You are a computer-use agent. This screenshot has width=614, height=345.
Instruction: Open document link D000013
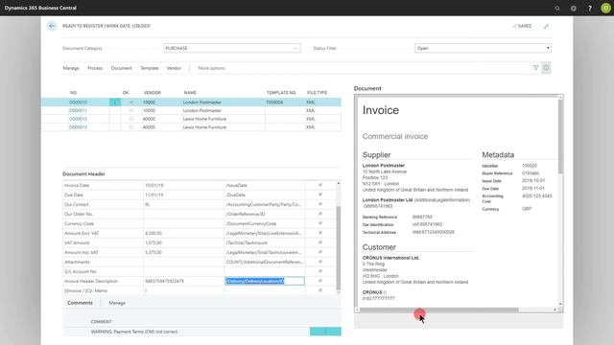78,127
